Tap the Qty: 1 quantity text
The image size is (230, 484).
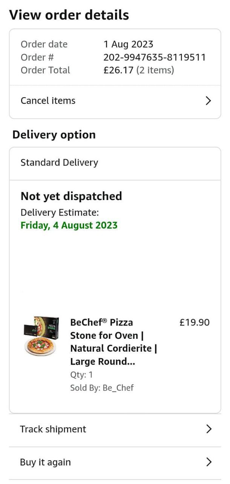coord(81,375)
